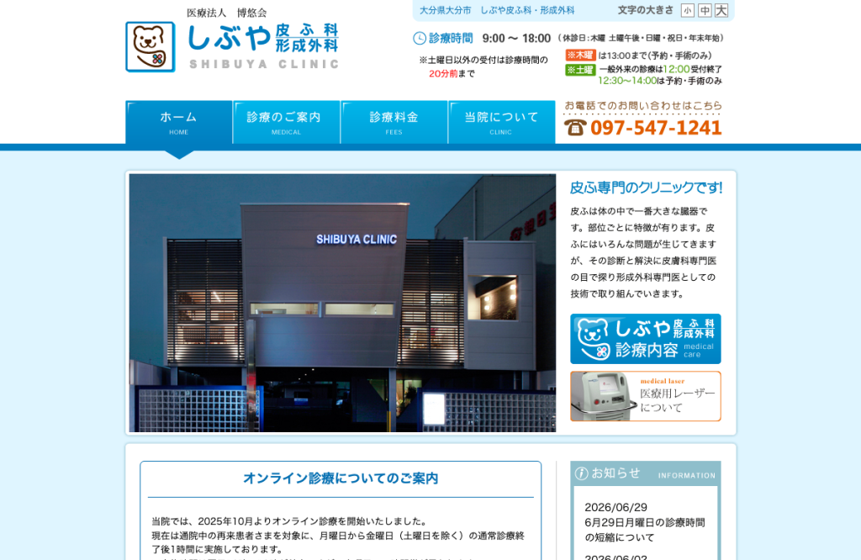This screenshot has width=861, height=560.
Task: Set font size to large (大)
Action: (721, 10)
